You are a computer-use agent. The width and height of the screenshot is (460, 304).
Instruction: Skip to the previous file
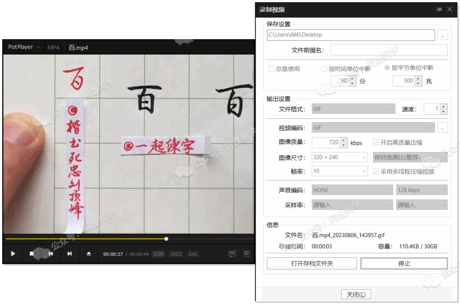51,254
